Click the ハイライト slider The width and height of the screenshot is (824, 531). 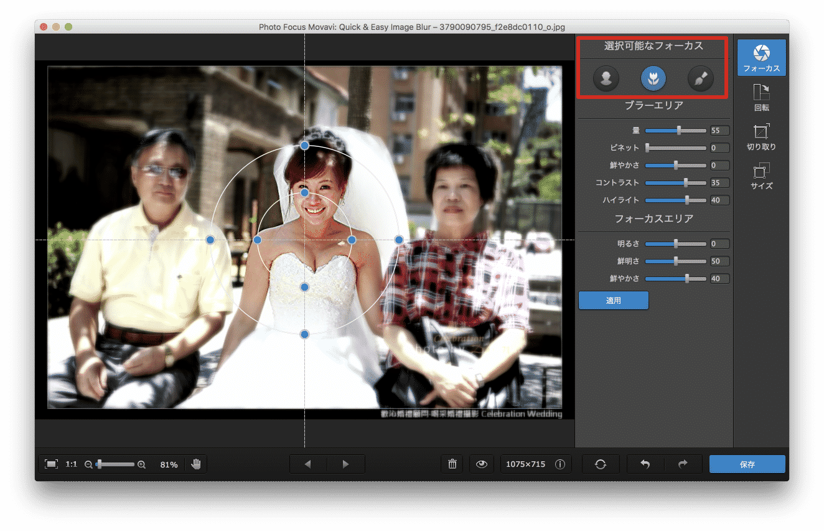pos(675,200)
